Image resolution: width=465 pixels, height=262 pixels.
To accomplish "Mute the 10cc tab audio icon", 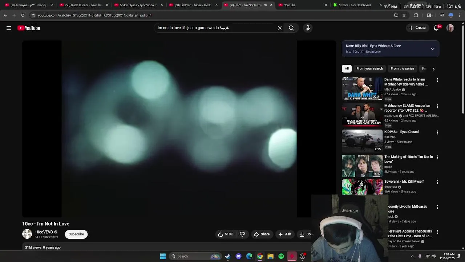I will (265, 5).
